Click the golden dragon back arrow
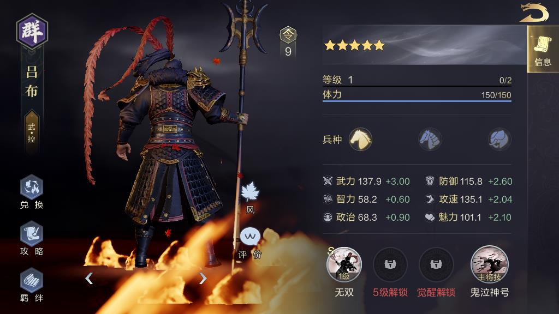Image resolution: width=559 pixels, height=314 pixels. coord(534,13)
